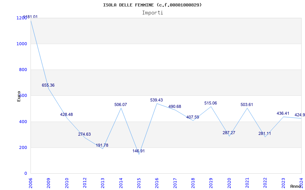The width and height of the screenshot is (305, 190).
Task: Select the 274.63 value label
Action: pyautogui.click(x=84, y=135)
